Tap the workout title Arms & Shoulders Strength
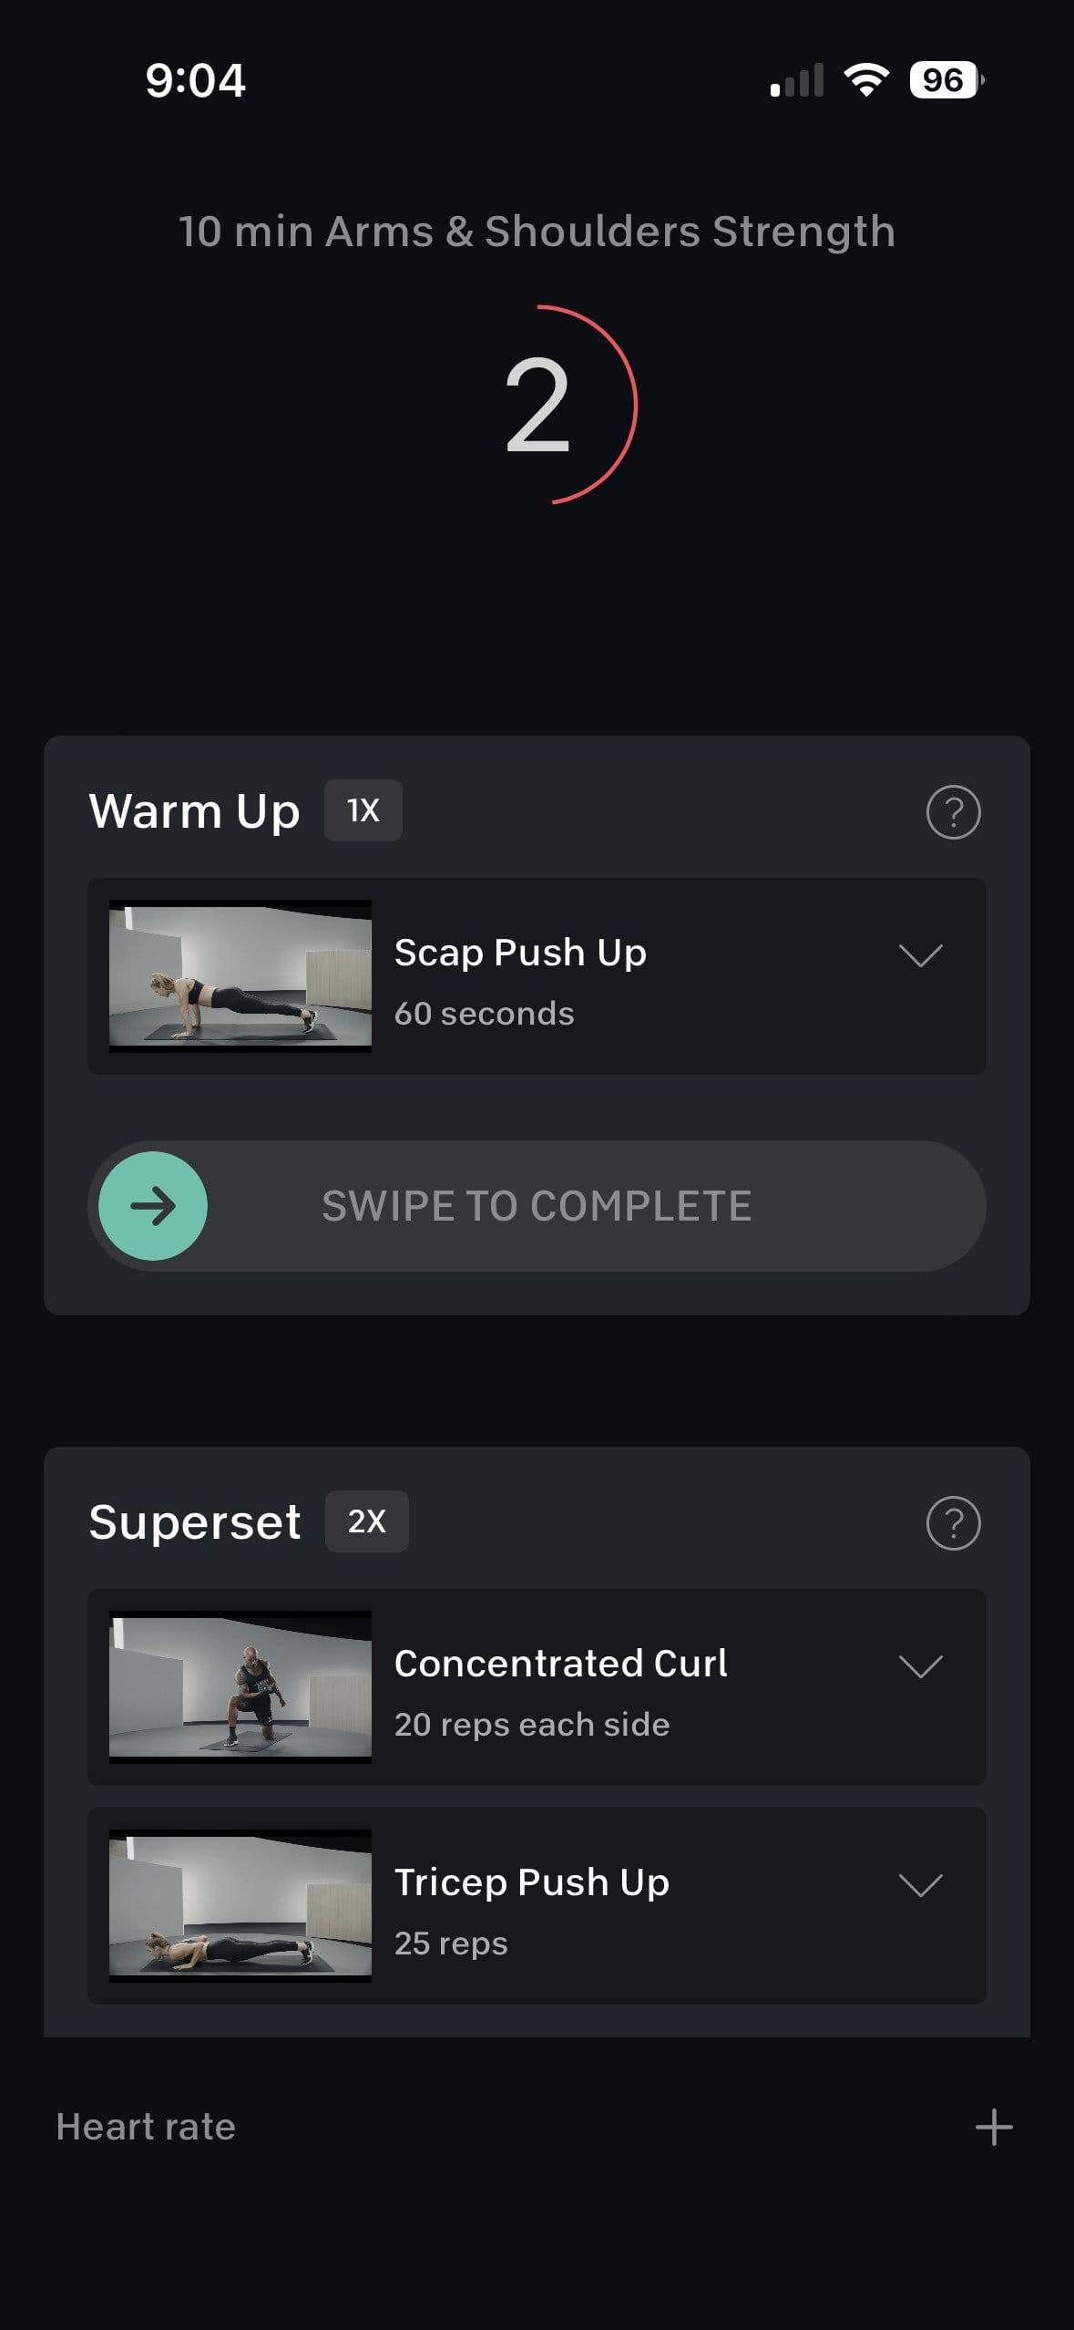The image size is (1074, 2330). pos(537,232)
